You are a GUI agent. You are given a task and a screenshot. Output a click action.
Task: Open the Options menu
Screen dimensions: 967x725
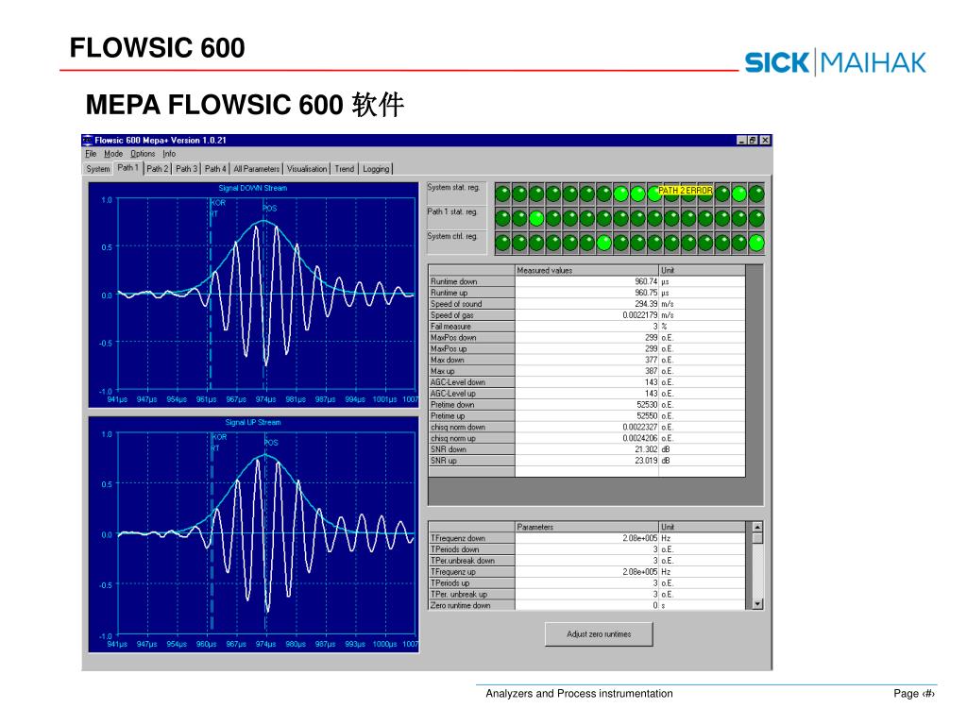point(143,154)
